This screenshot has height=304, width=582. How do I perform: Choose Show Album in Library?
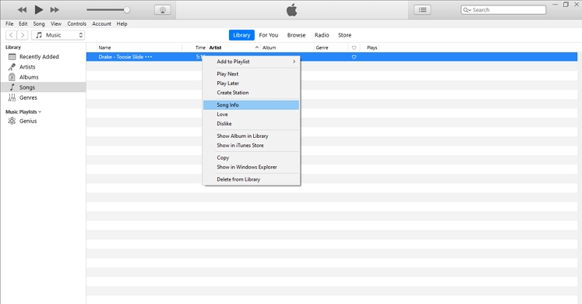252,136
